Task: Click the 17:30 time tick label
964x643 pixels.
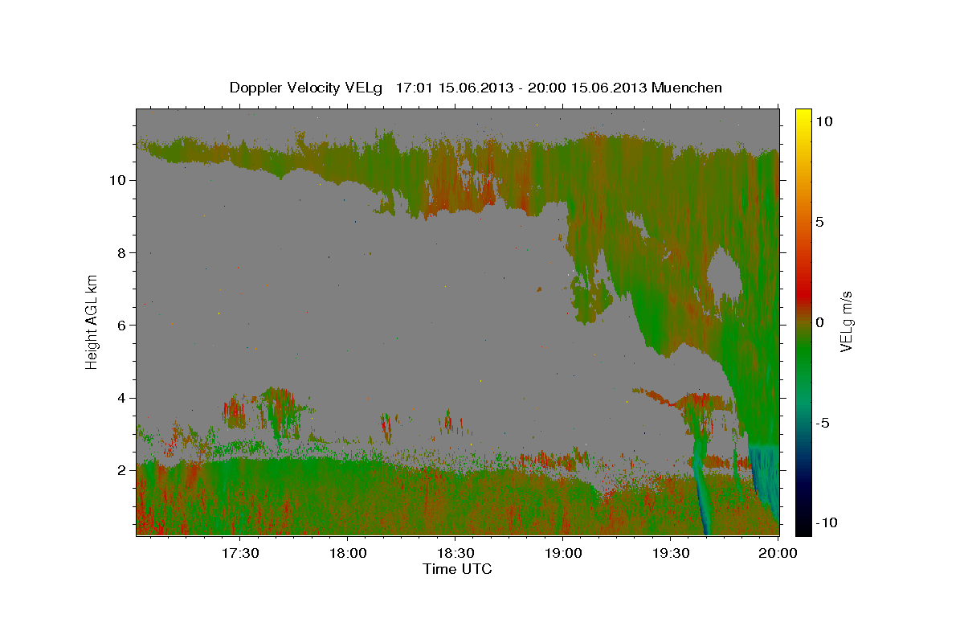Action: [239, 554]
